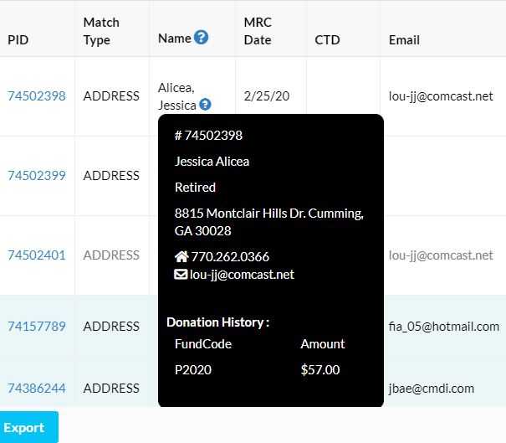Click the CTD column header

[x=327, y=40]
